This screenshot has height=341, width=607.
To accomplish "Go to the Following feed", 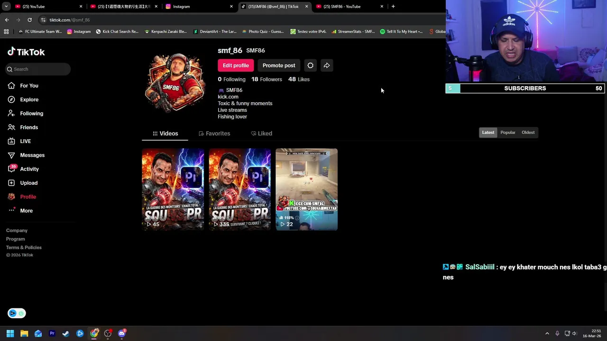I will tap(31, 113).
